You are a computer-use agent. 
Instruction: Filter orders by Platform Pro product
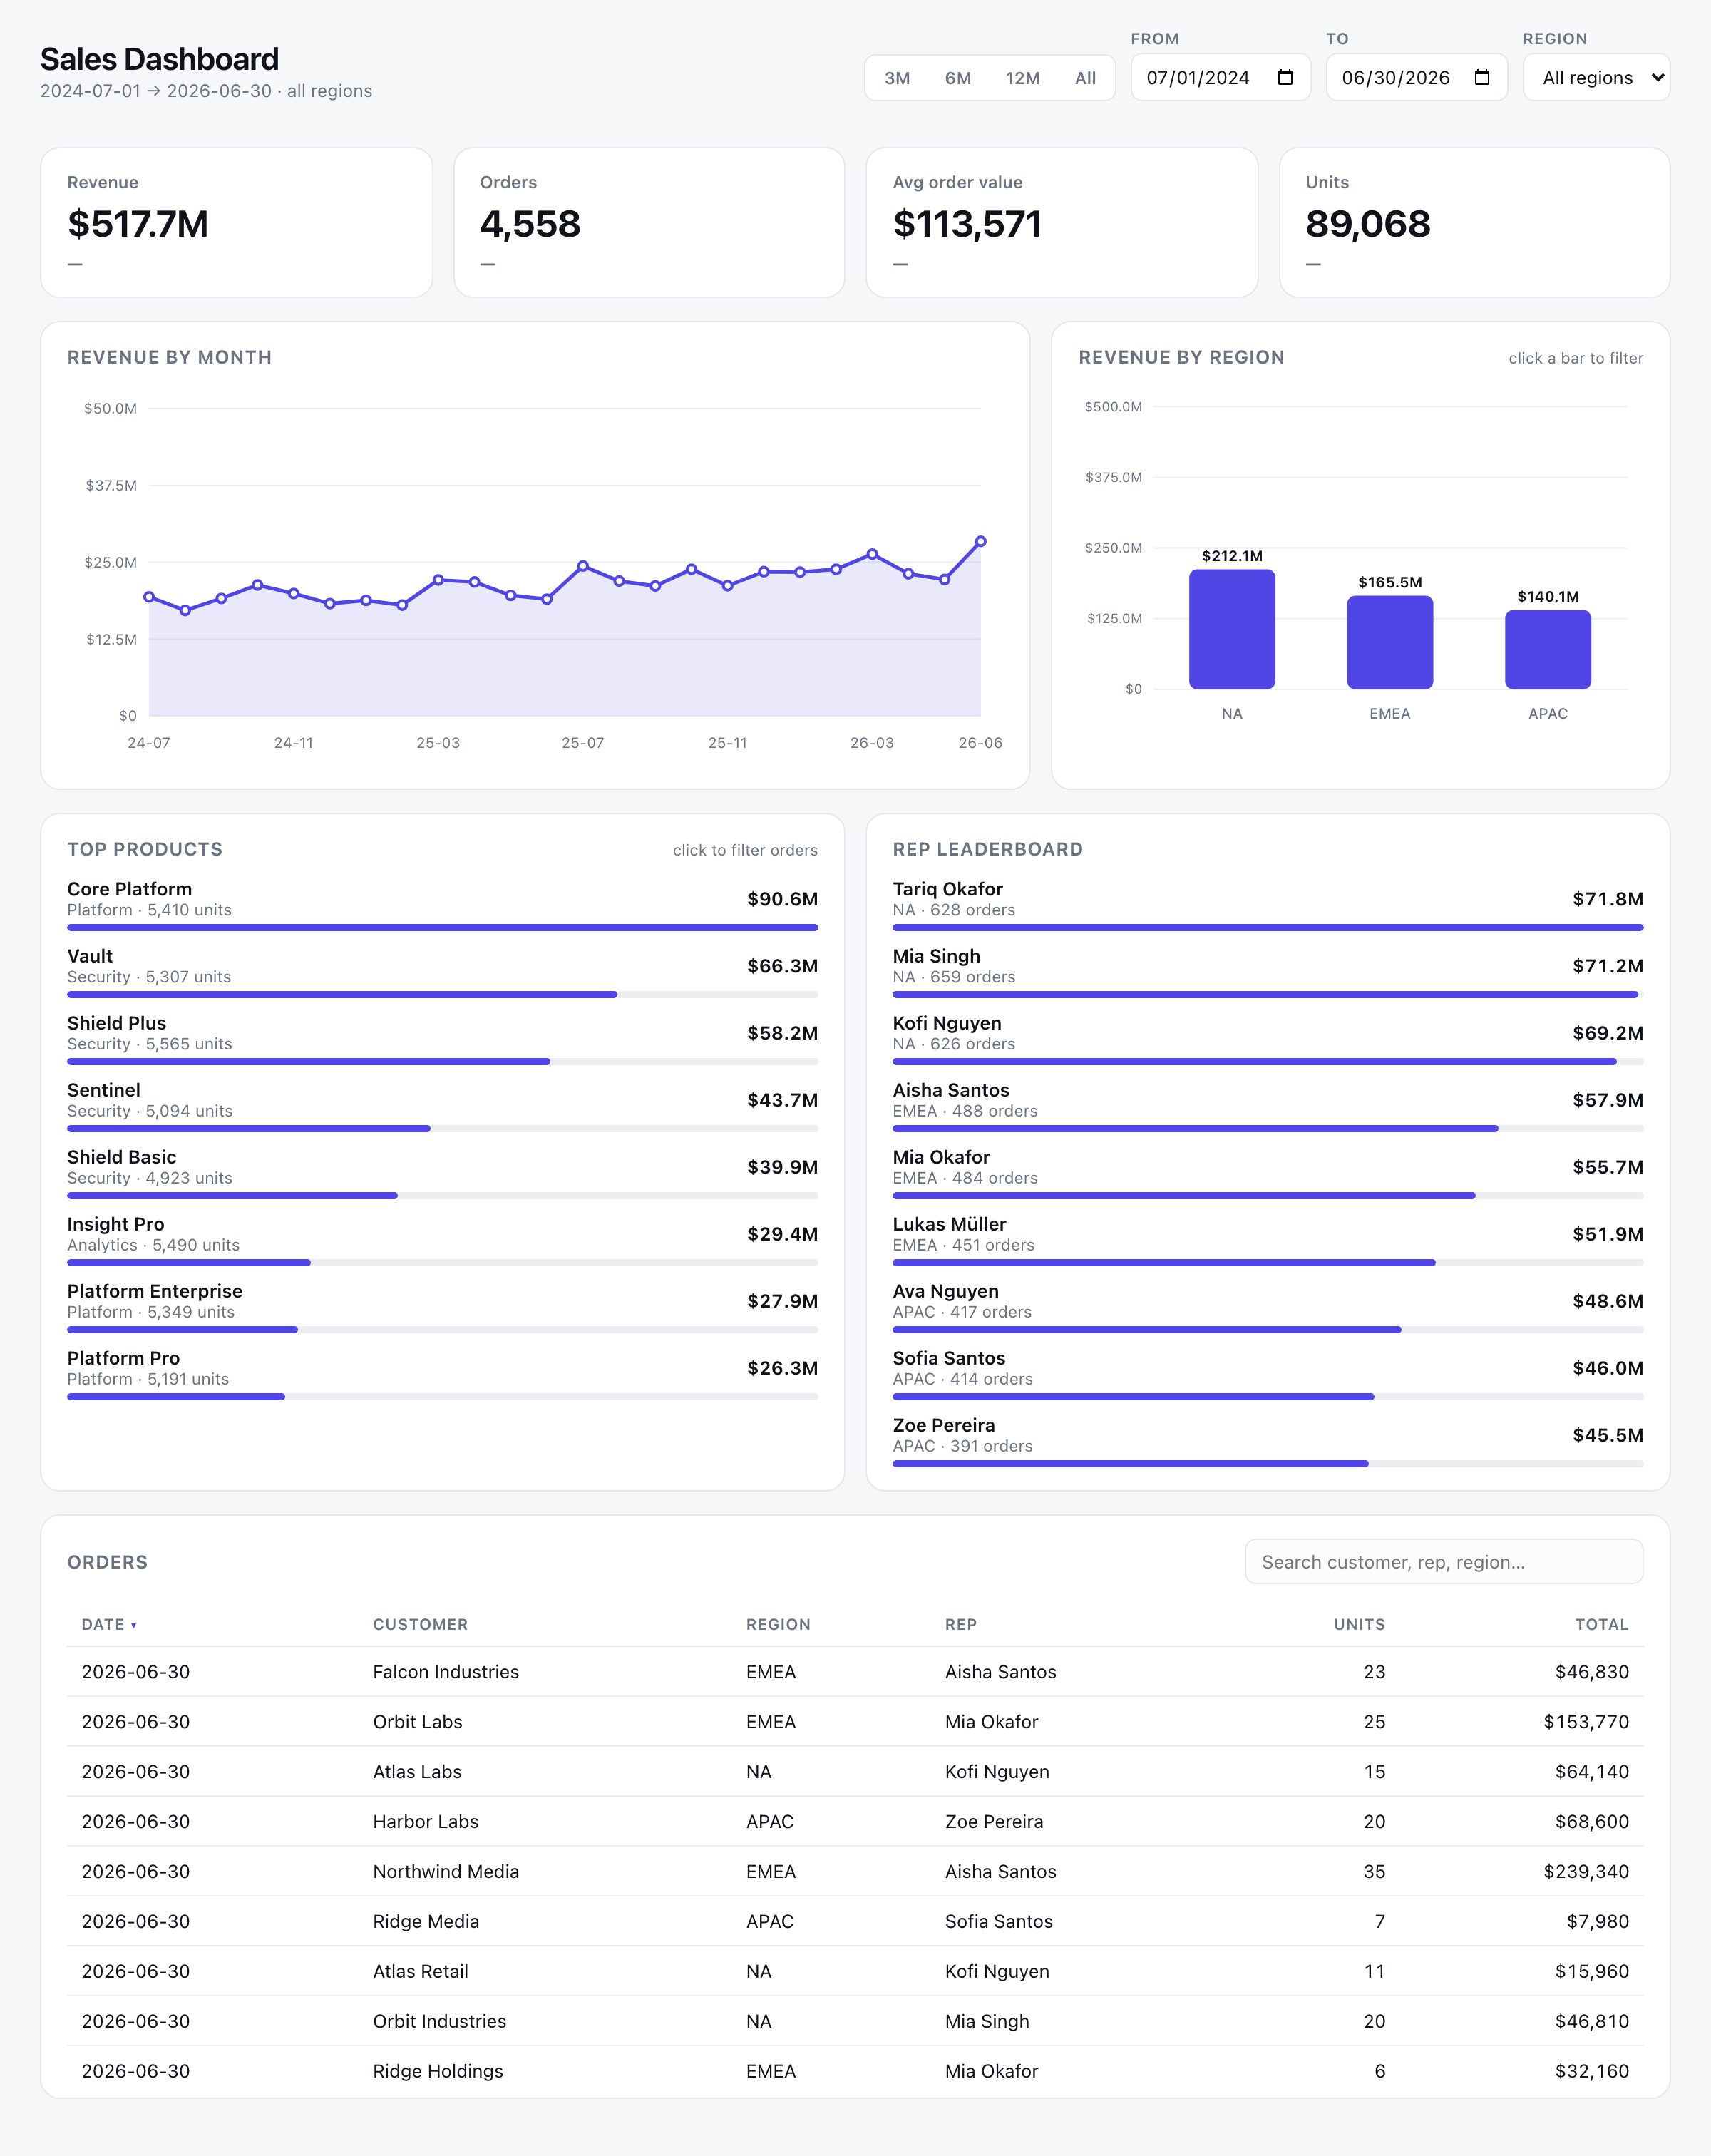pyautogui.click(x=442, y=1373)
